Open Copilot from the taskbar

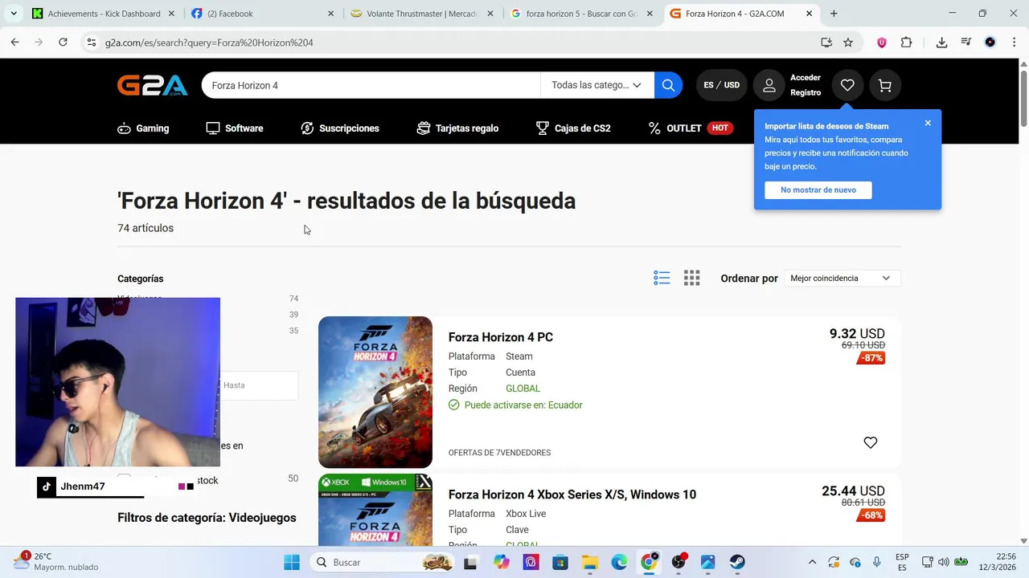[502, 562]
